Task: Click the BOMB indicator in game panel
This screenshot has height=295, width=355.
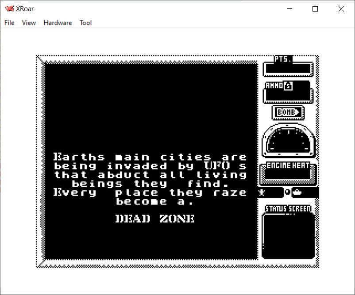Action: [x=288, y=113]
